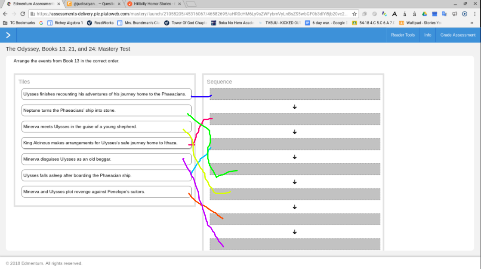Click the Google Translate extension icon
481x269 pixels.
click(444, 14)
